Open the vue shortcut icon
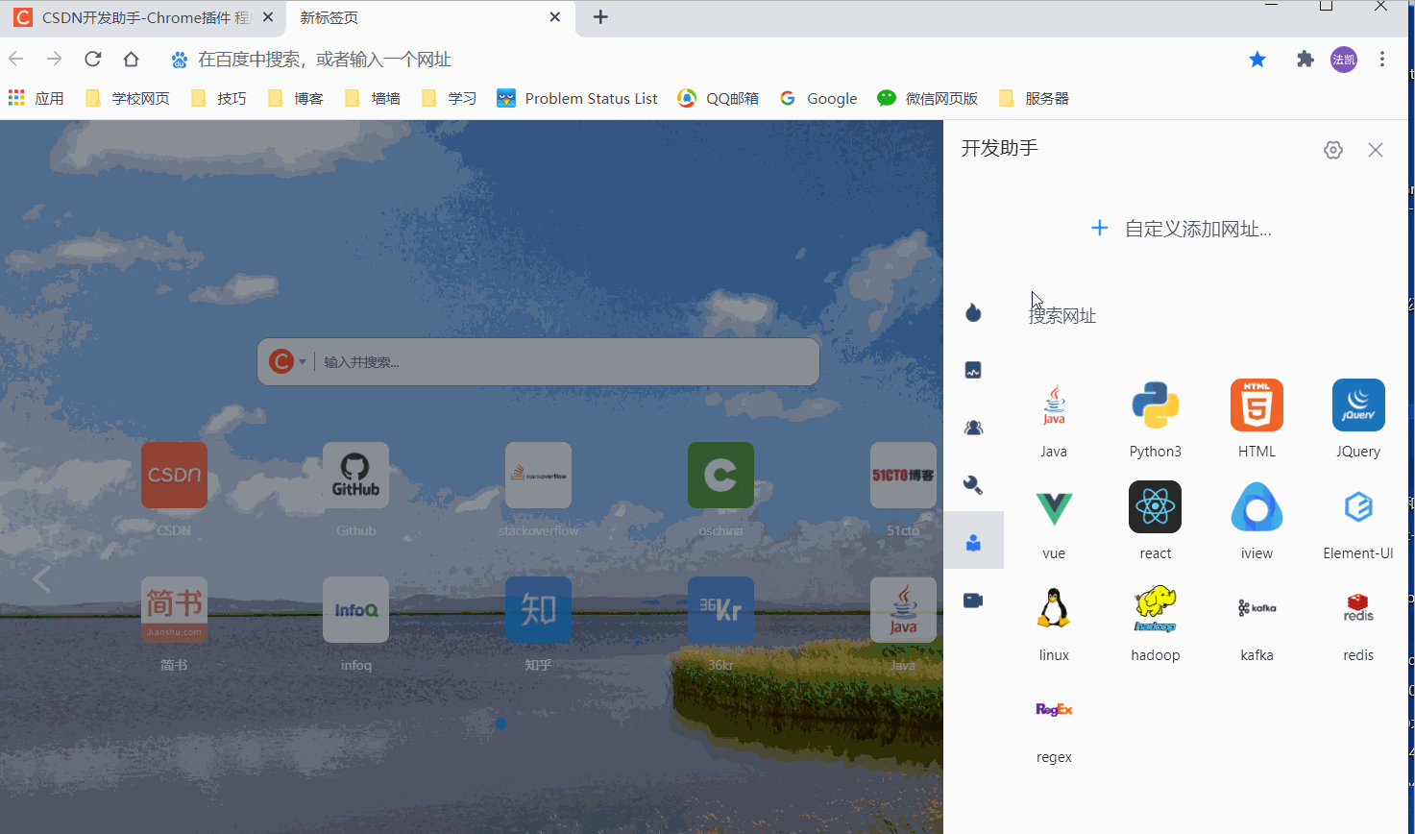Screen dimensions: 1415x834 point(1054,507)
